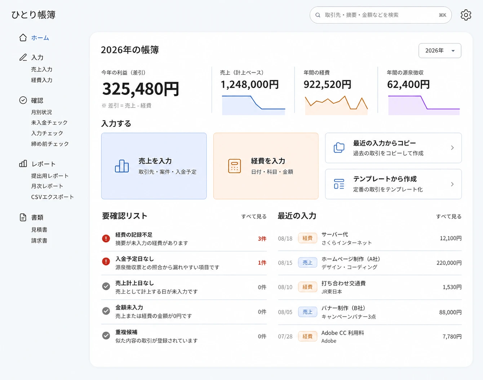Click the 年間の源泉徴収 purple chart
Screen dimensions: 483x380
[424, 105]
